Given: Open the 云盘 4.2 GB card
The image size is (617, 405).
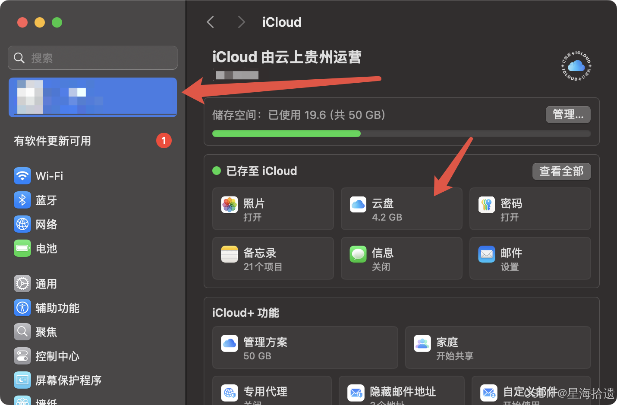Looking at the screenshot, I should (402, 209).
